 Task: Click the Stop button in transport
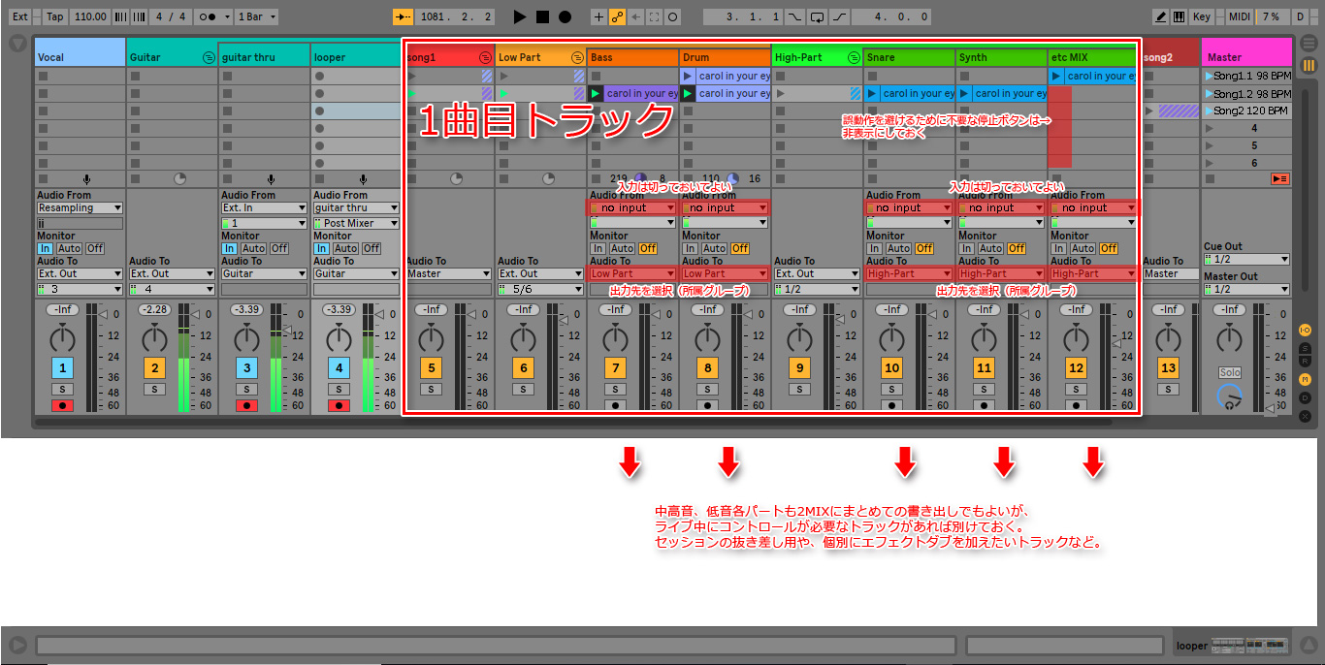(542, 16)
